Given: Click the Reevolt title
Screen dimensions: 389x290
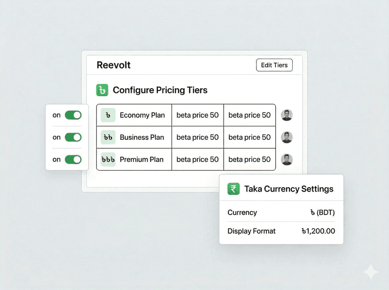Looking at the screenshot, I should click(114, 65).
